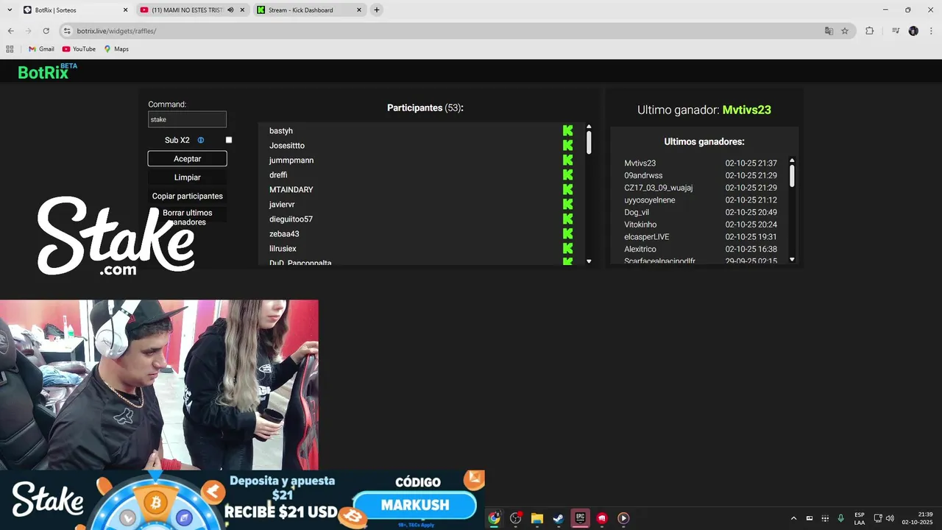942x530 pixels.
Task: Open a new browser tab
Action: [377, 10]
